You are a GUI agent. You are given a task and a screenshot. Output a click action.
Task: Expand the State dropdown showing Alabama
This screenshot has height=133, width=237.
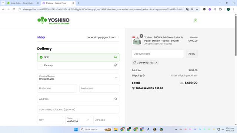78,120
